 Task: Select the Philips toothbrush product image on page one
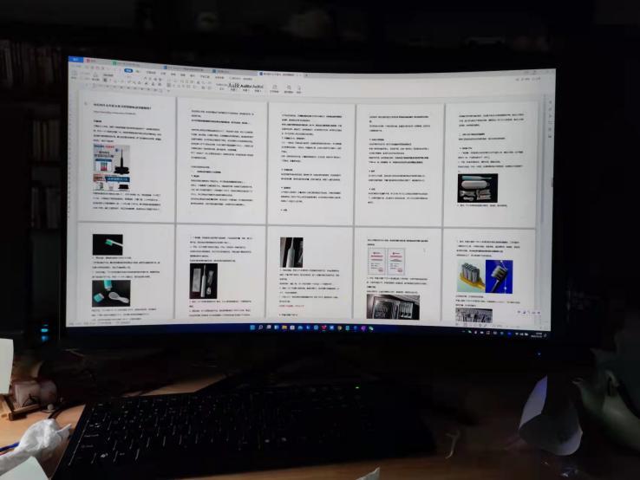tap(111, 167)
